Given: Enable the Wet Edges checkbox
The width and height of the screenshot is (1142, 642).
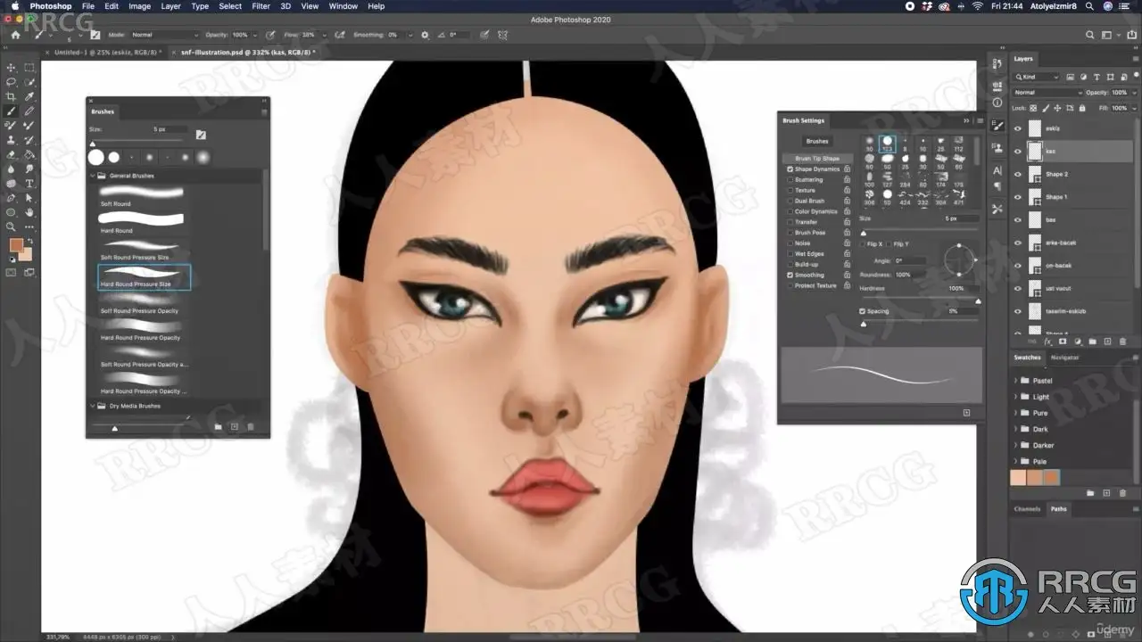Looking at the screenshot, I should 790,254.
